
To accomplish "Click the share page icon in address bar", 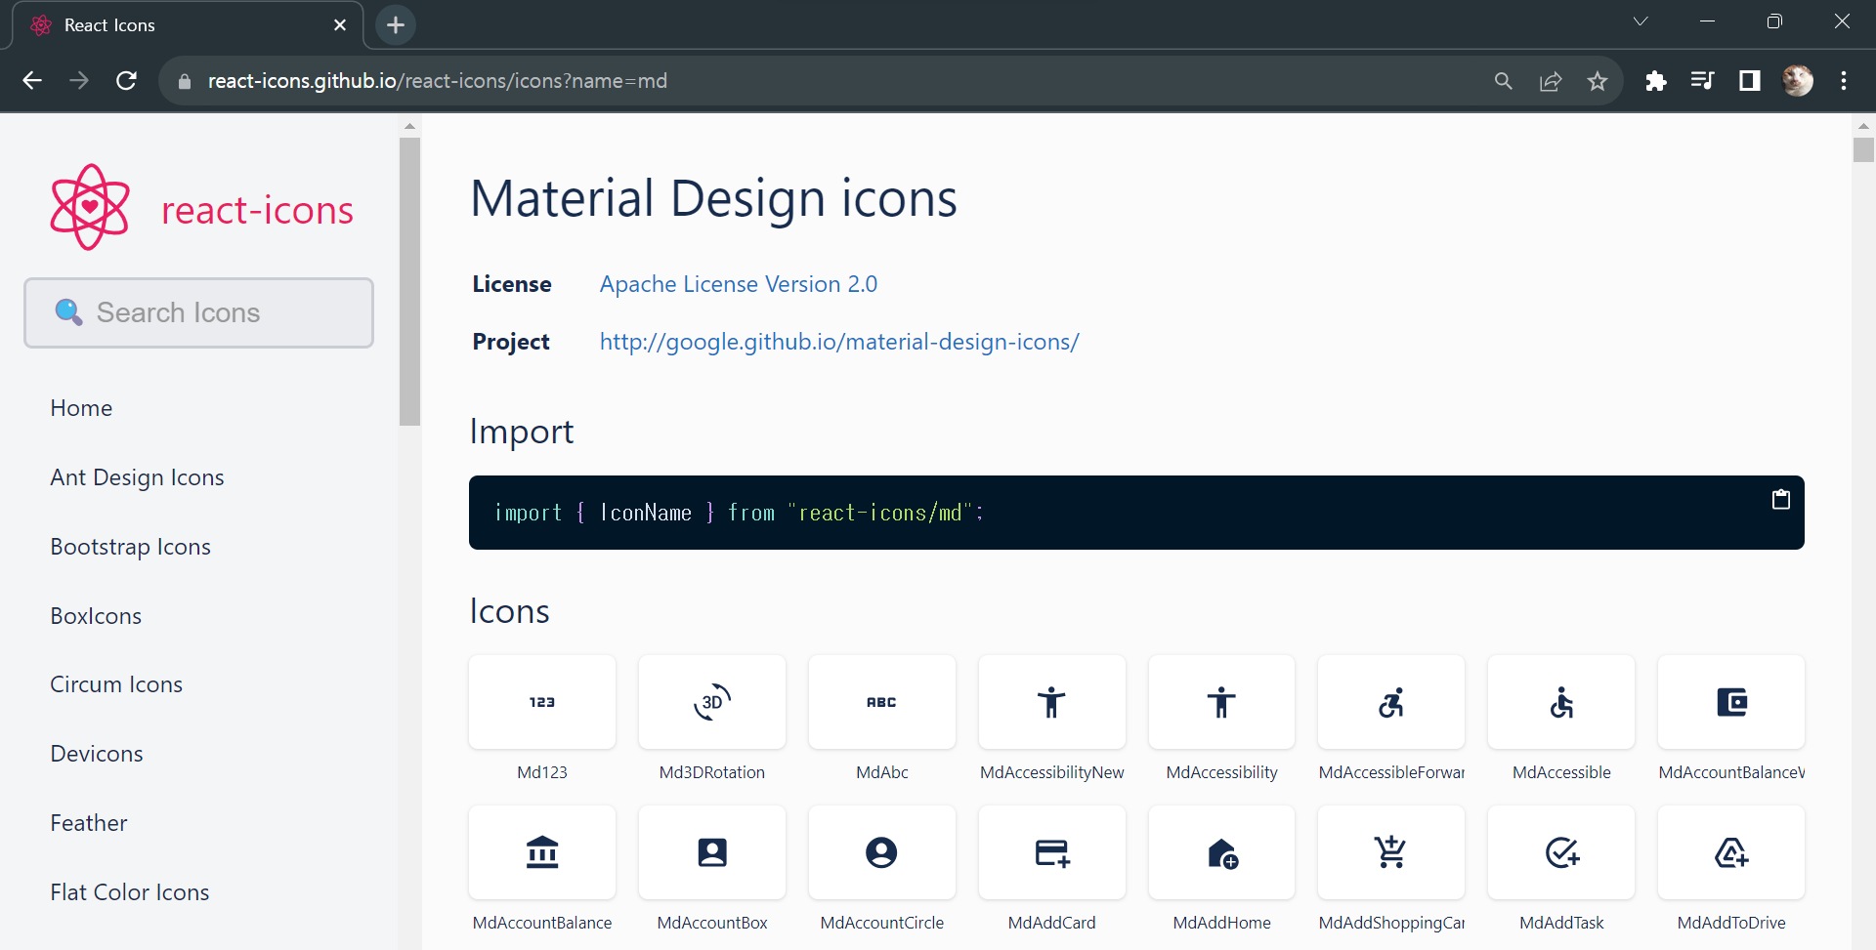I will [x=1551, y=81].
